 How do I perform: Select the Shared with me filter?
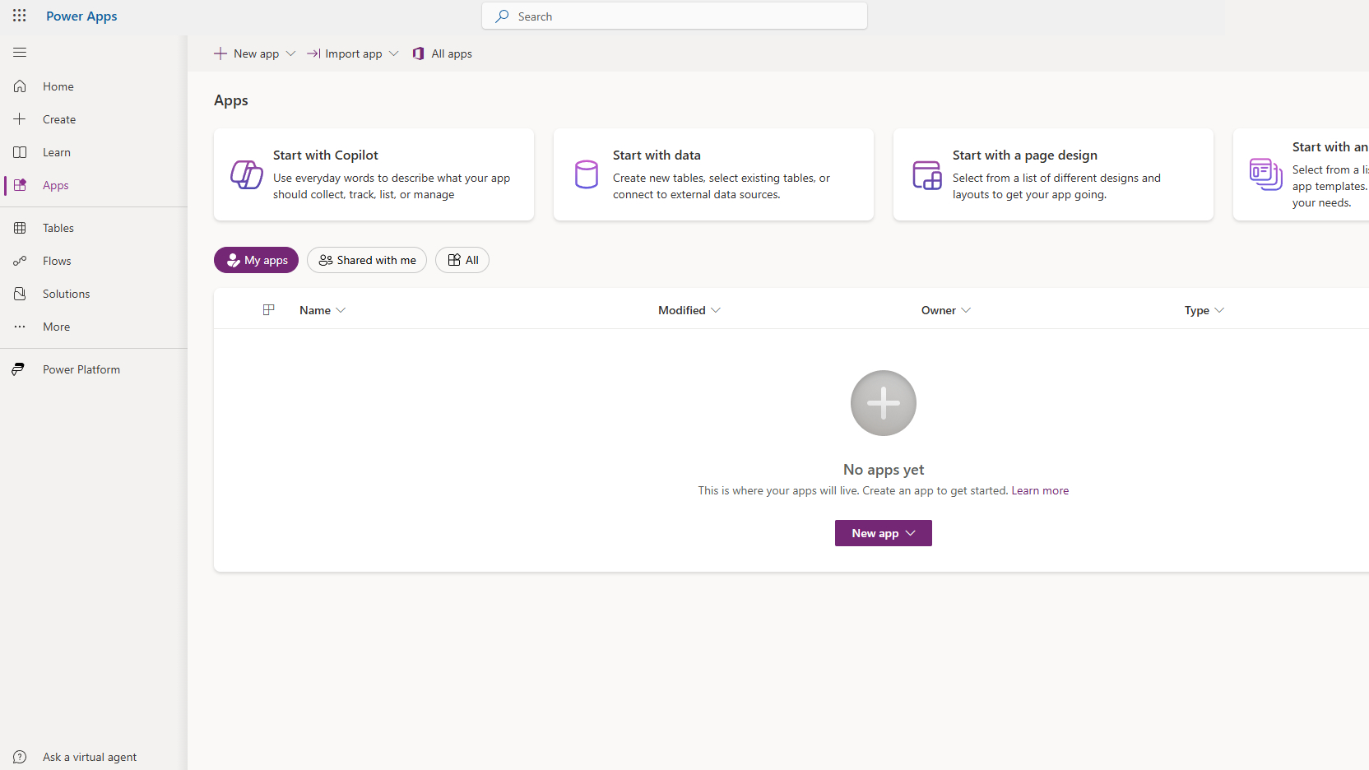tap(367, 260)
